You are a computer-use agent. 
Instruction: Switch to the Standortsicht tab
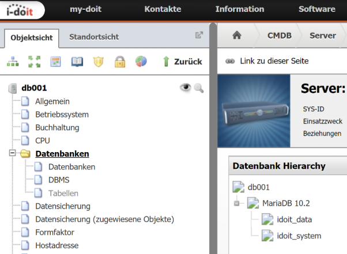click(x=94, y=37)
